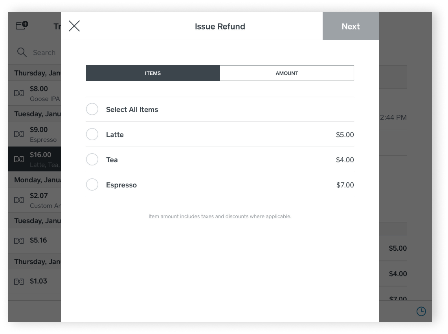Image resolution: width=448 pixels, height=334 pixels.
Task: Click the Espresso $7.00 row label
Action: coord(121,185)
